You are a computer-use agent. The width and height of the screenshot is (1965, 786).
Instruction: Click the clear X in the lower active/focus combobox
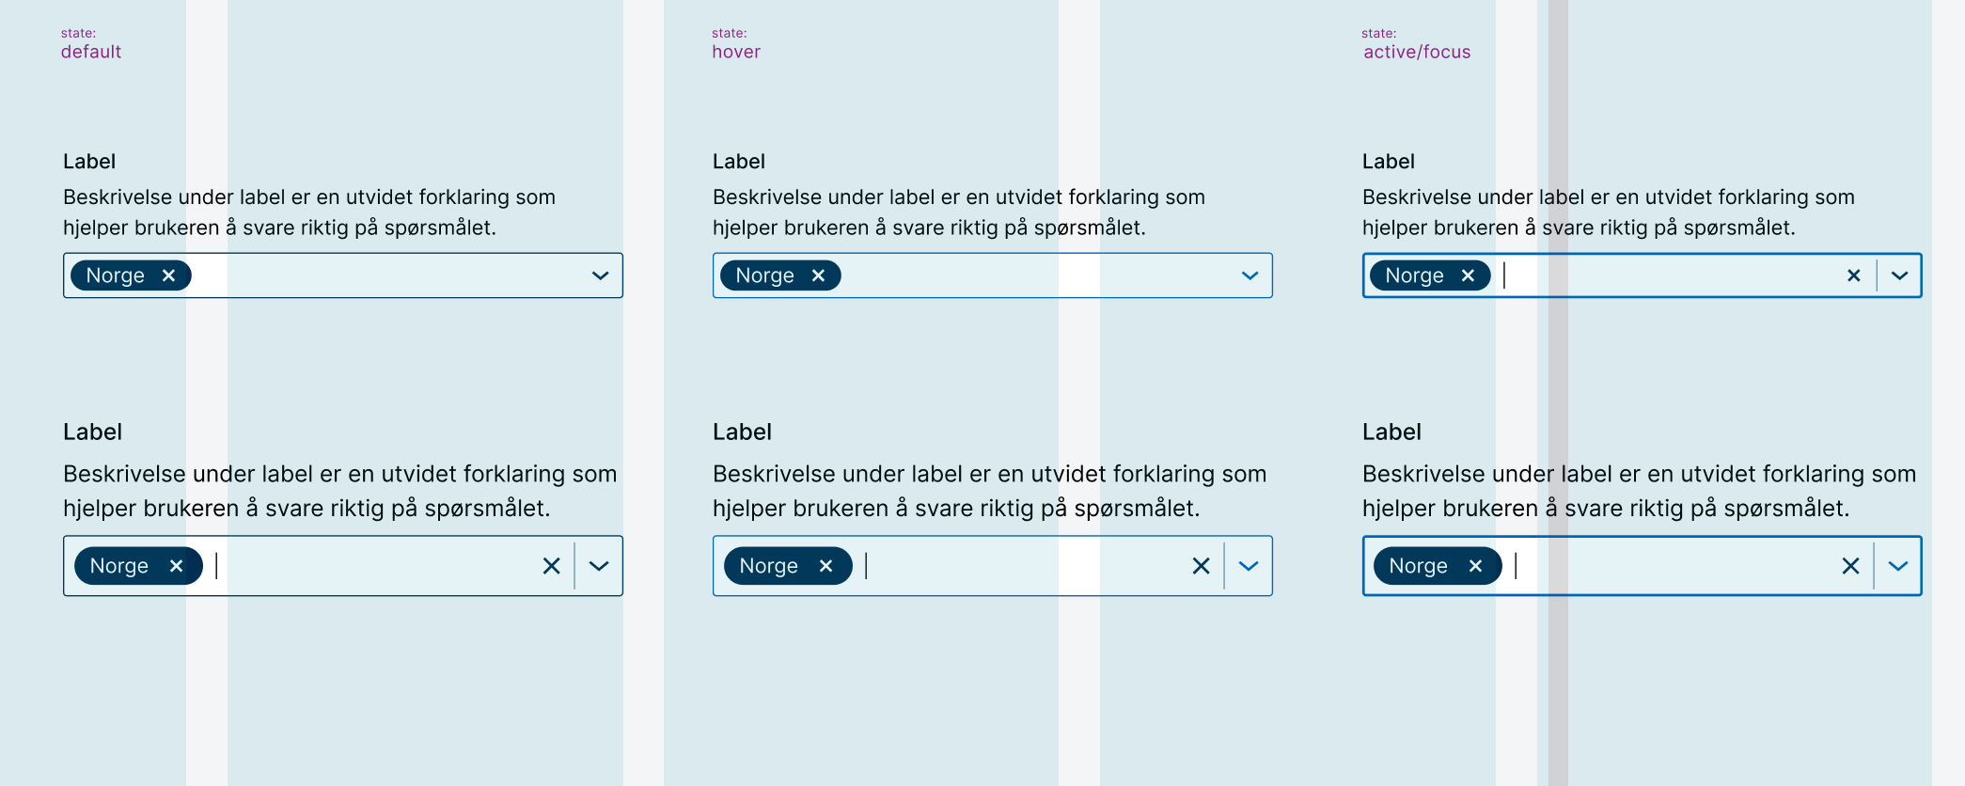[x=1849, y=565]
